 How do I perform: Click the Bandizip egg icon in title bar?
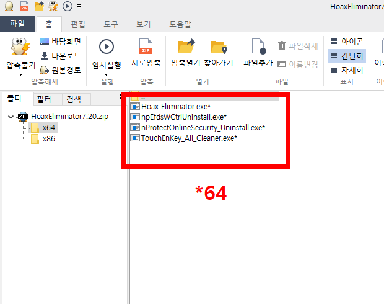[9, 6]
